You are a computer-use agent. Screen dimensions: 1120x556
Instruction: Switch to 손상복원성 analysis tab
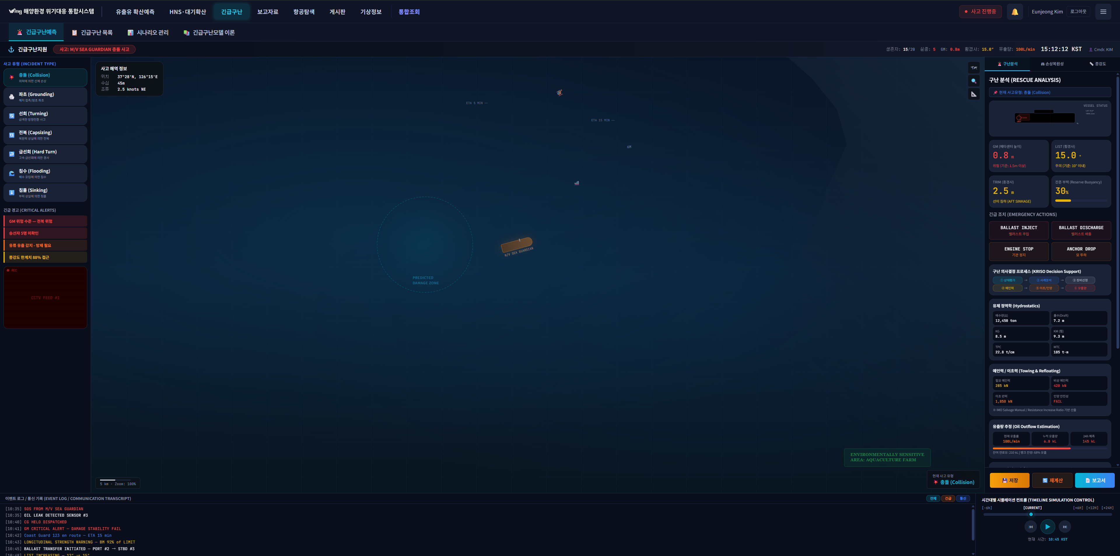[x=1052, y=64]
